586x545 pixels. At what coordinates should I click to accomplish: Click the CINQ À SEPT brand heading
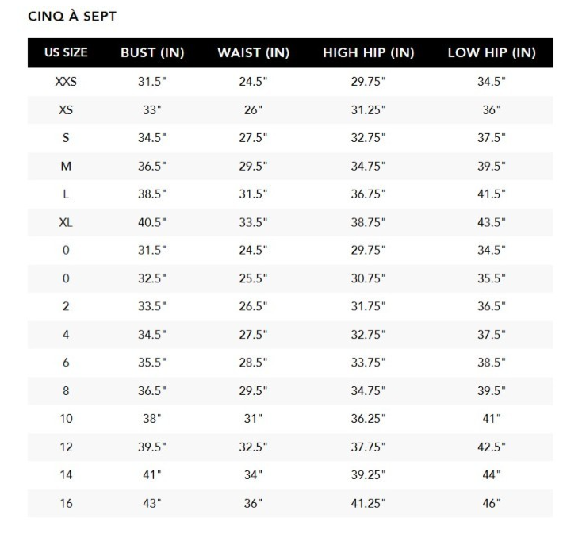click(x=72, y=17)
